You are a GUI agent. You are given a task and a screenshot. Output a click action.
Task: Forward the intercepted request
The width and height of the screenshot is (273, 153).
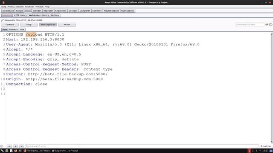10,25
